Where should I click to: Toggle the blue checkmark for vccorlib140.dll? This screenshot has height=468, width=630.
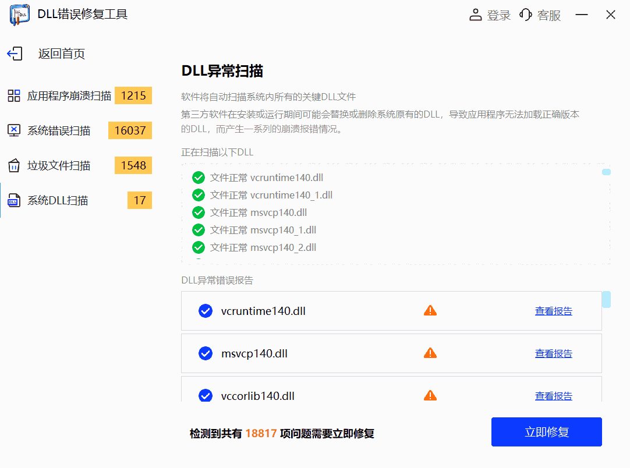206,395
